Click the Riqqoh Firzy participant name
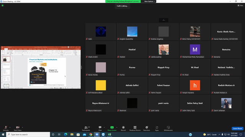 pos(163,67)
